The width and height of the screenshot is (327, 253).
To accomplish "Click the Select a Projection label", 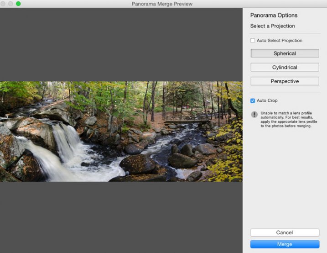I will [272, 26].
